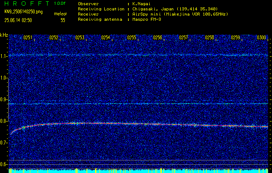Click the Receiving Location label
The width and height of the screenshot is (272, 173).
tap(101, 9)
